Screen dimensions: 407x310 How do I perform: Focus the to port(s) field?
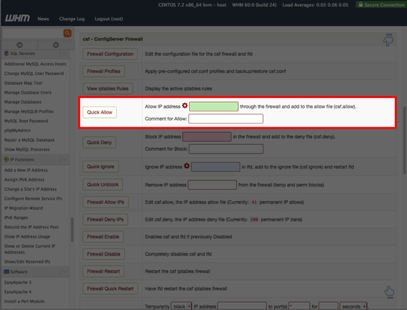click(300, 306)
